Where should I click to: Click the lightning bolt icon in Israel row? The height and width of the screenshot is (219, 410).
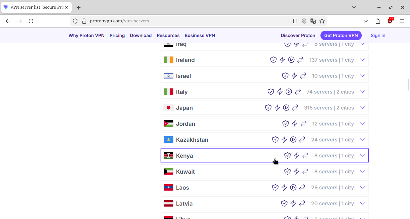pos(294,76)
